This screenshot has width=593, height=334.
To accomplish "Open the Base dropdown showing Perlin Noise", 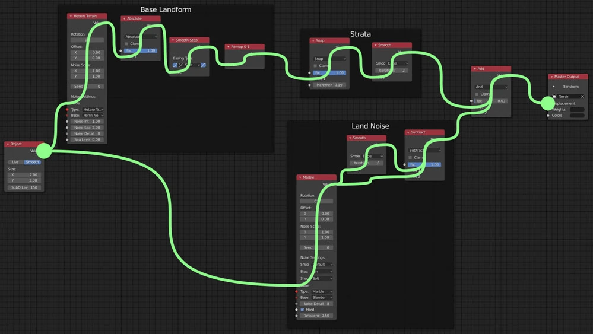I will coord(93,116).
